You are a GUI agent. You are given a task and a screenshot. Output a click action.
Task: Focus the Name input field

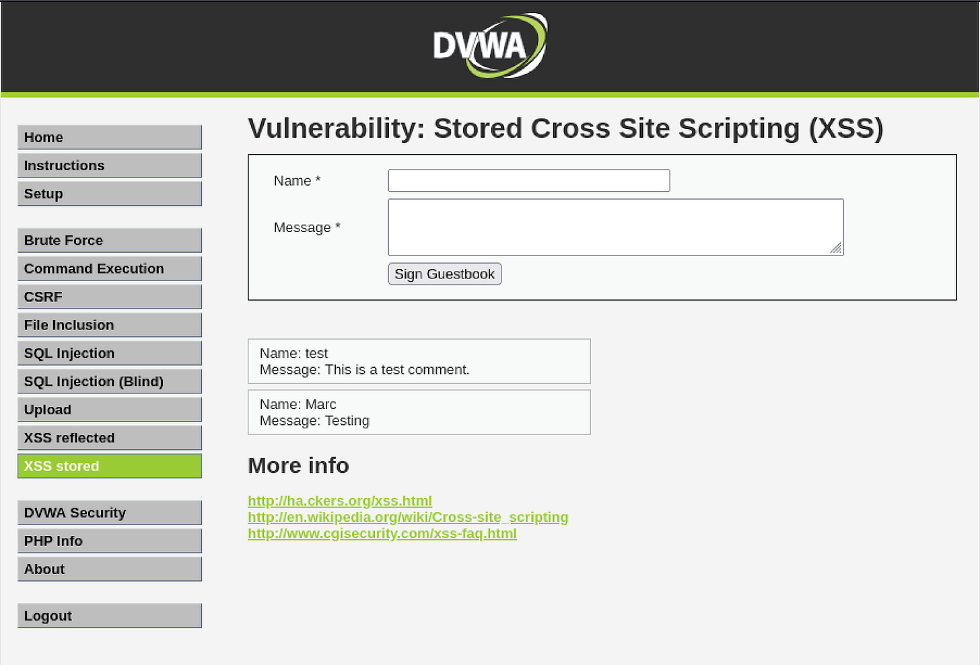pos(529,180)
